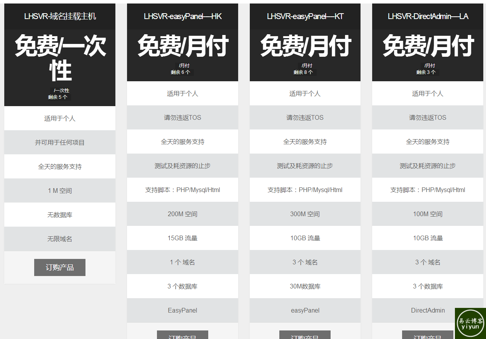486x339 pixels.
Task: Click 免费/月付 price of the HK plan
Action: [x=183, y=46]
